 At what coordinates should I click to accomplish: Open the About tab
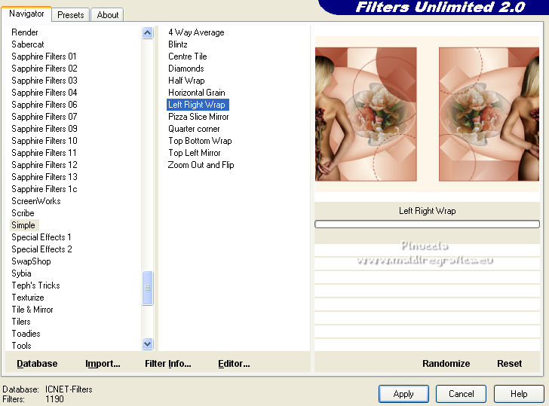[108, 15]
